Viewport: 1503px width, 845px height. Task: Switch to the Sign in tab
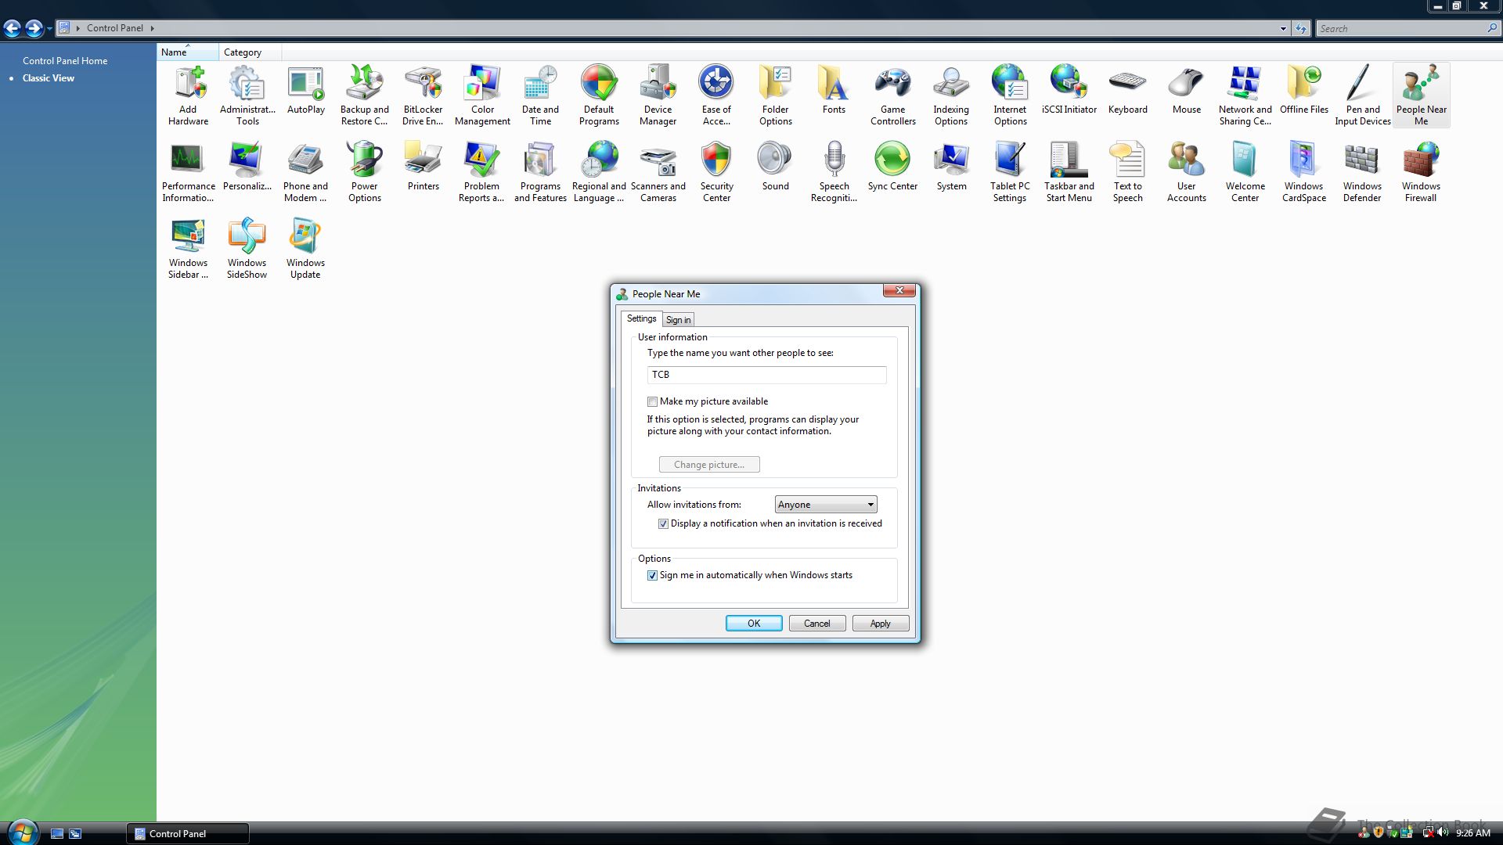[x=678, y=319]
